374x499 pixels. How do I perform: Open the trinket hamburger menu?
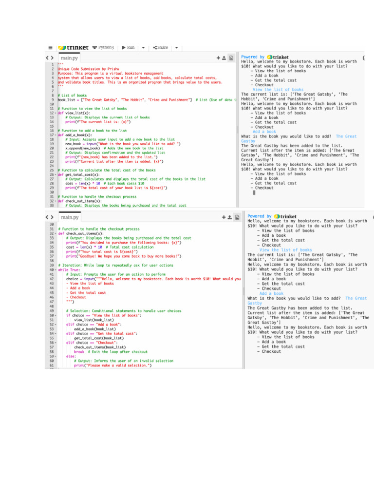50,47
